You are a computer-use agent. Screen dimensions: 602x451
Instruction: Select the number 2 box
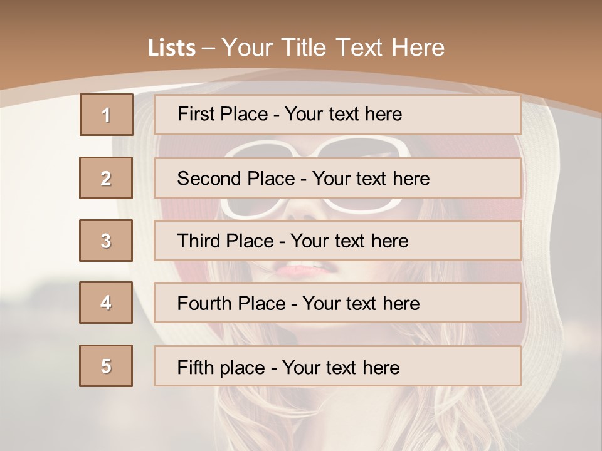coord(106,178)
